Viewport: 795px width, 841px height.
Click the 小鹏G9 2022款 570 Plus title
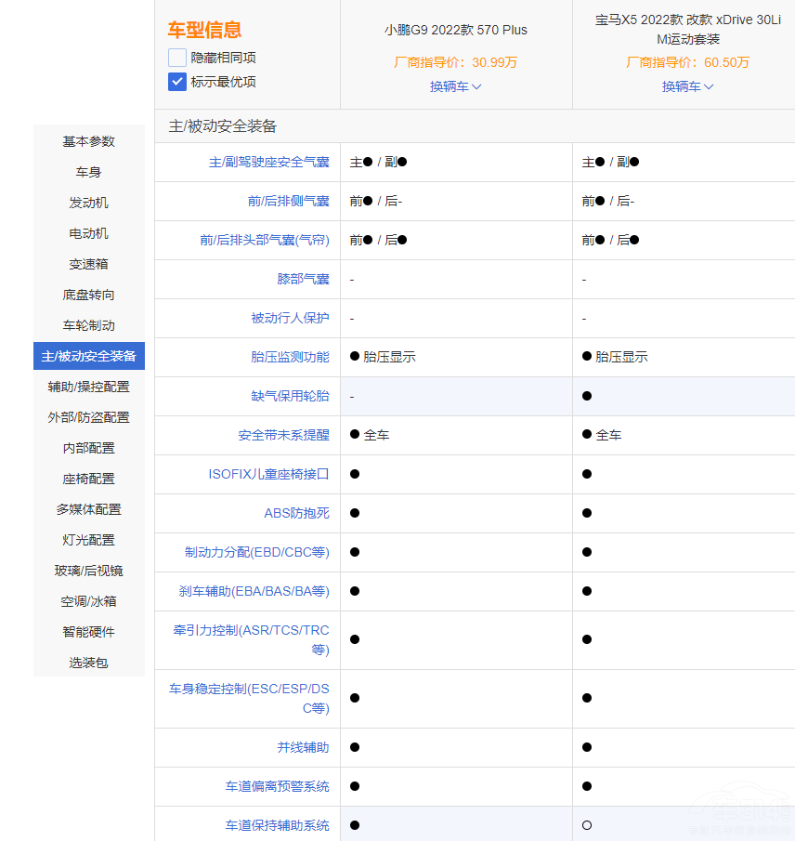[455, 30]
